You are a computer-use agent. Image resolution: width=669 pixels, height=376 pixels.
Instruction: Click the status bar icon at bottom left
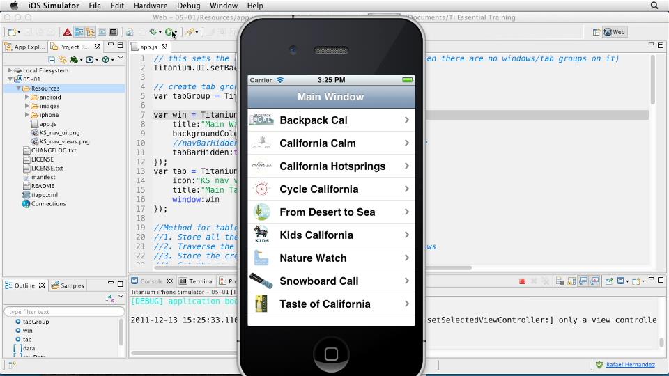[x=12, y=365]
